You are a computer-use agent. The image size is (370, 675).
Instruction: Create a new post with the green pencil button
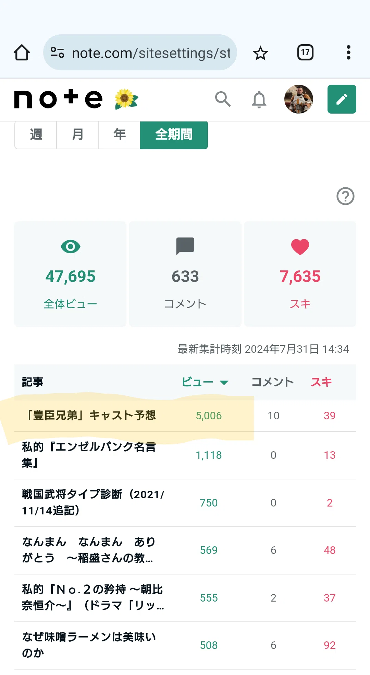click(342, 99)
